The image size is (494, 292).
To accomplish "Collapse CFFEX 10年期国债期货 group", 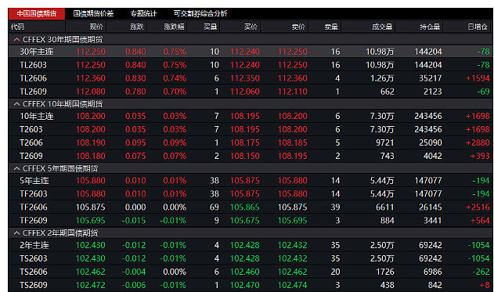I will [16, 104].
